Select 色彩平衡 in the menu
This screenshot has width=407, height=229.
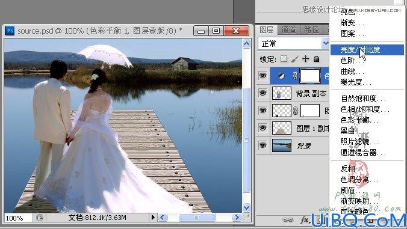coord(359,120)
